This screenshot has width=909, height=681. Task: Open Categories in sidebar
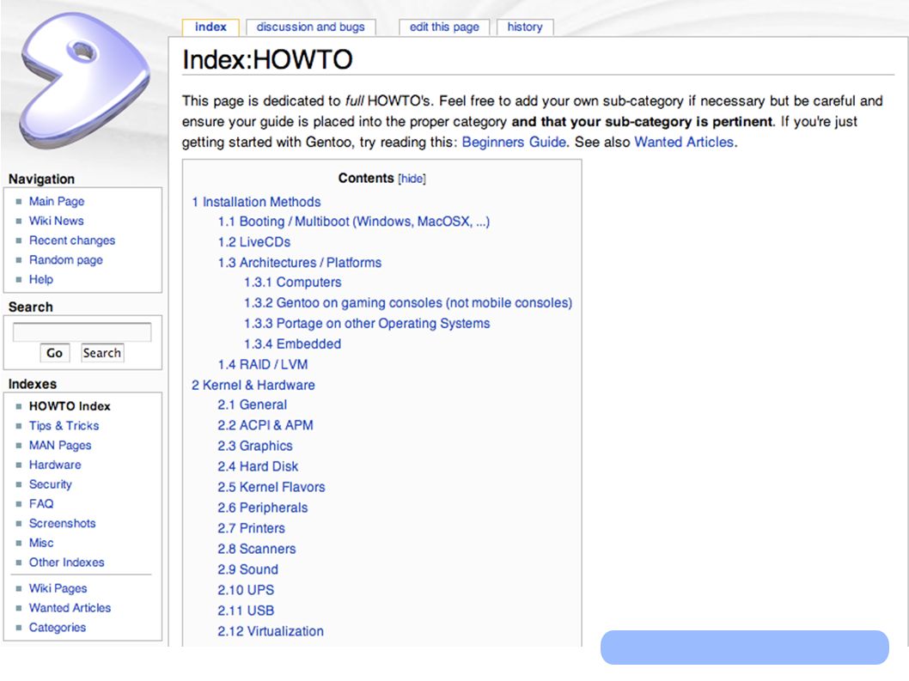coord(58,628)
